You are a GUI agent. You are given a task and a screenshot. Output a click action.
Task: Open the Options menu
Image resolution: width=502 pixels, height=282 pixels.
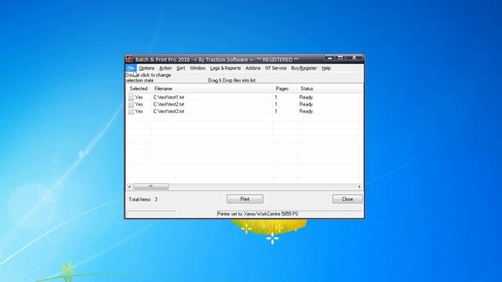point(147,68)
